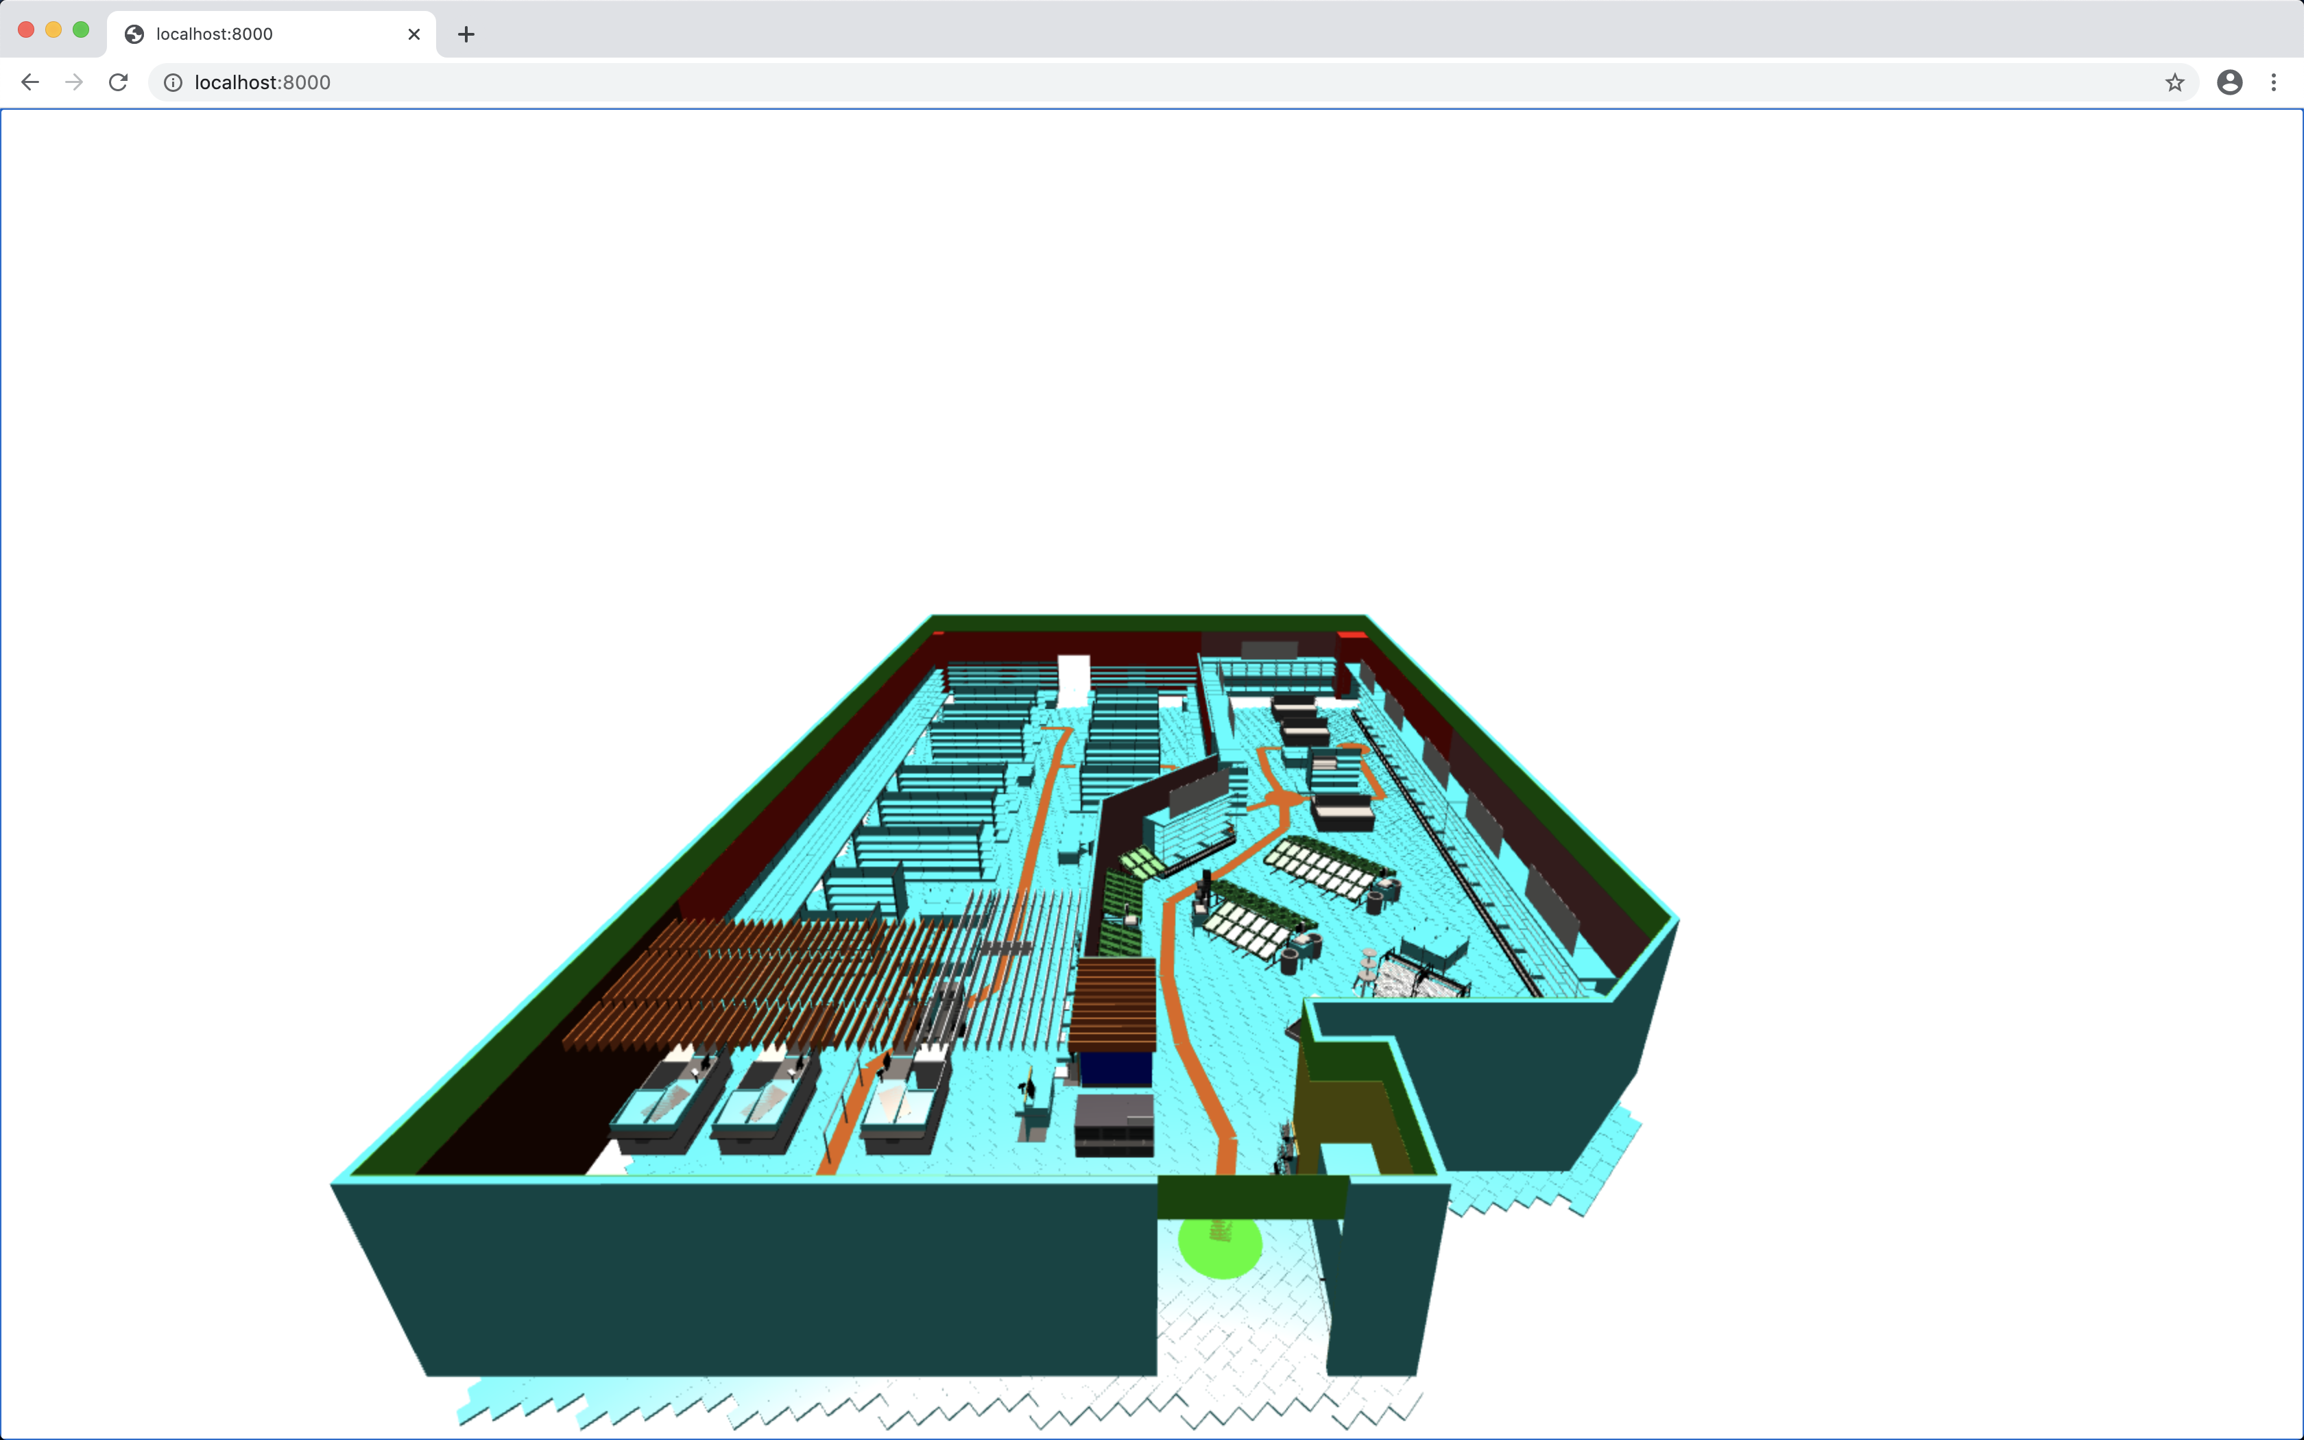Viewport: 2304px width, 1440px height.
Task: Bookmark this page with the star icon
Action: point(2174,83)
